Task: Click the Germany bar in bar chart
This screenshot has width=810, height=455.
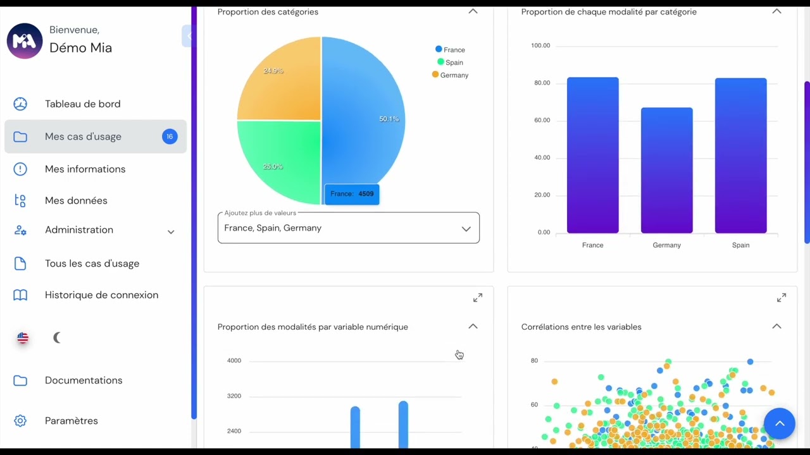Action: [x=666, y=171]
